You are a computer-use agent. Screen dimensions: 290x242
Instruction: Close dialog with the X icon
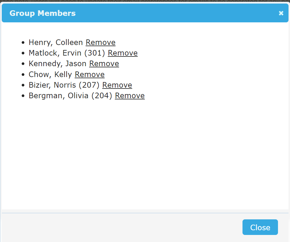281,13
